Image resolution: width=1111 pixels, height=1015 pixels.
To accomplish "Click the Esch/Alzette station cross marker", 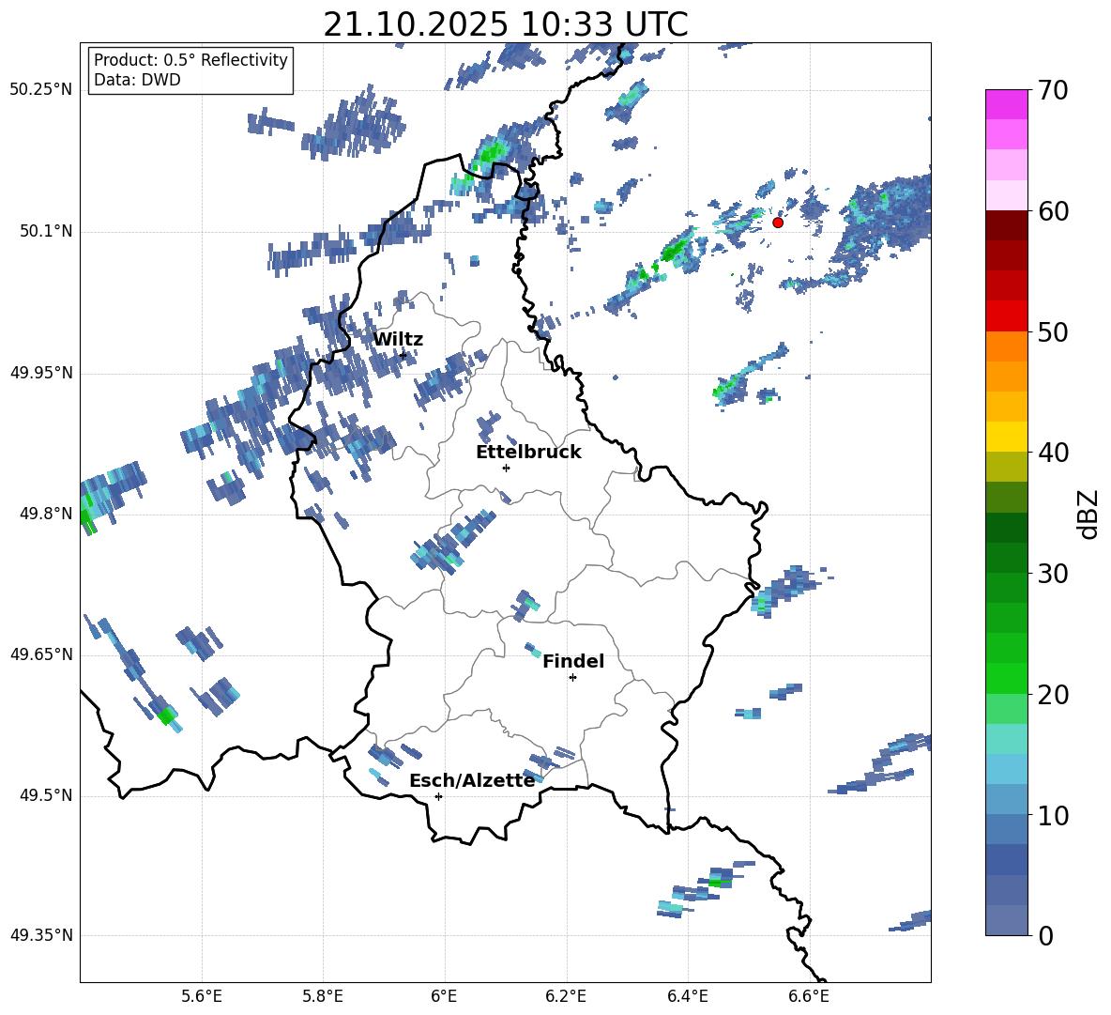I will 438,796.
